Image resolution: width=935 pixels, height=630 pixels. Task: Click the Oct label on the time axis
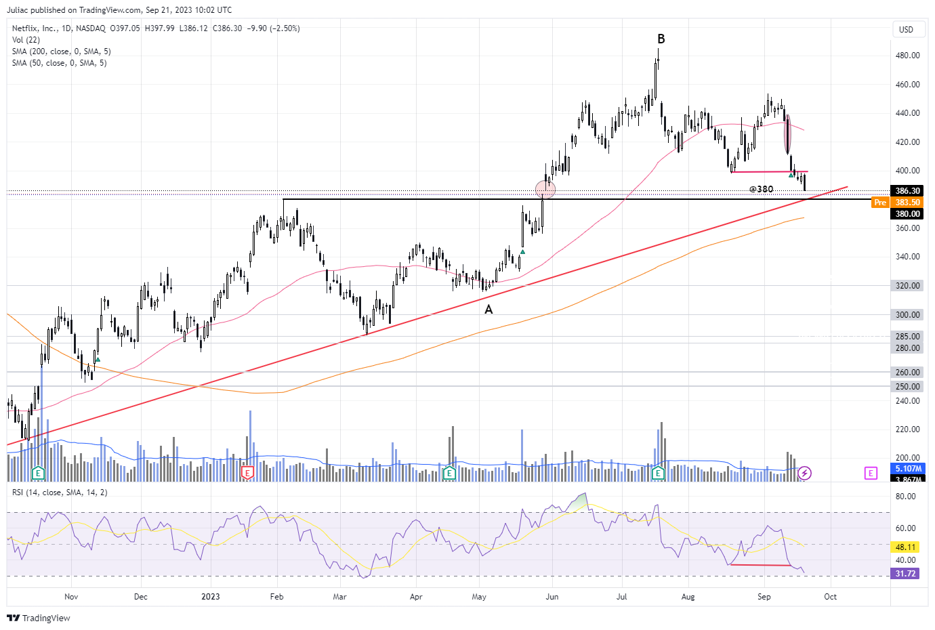point(831,597)
